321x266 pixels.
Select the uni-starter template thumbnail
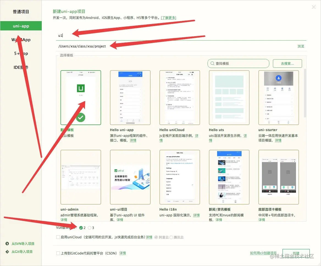click(x=279, y=98)
